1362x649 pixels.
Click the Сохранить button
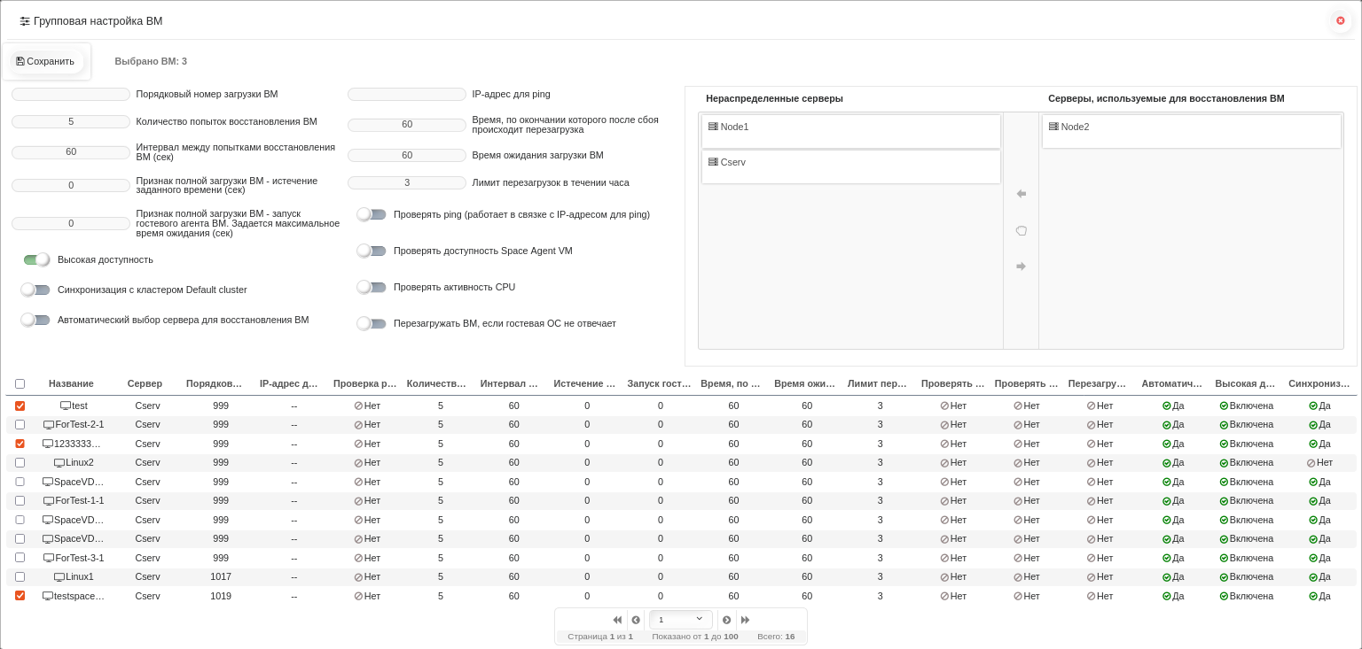45,61
